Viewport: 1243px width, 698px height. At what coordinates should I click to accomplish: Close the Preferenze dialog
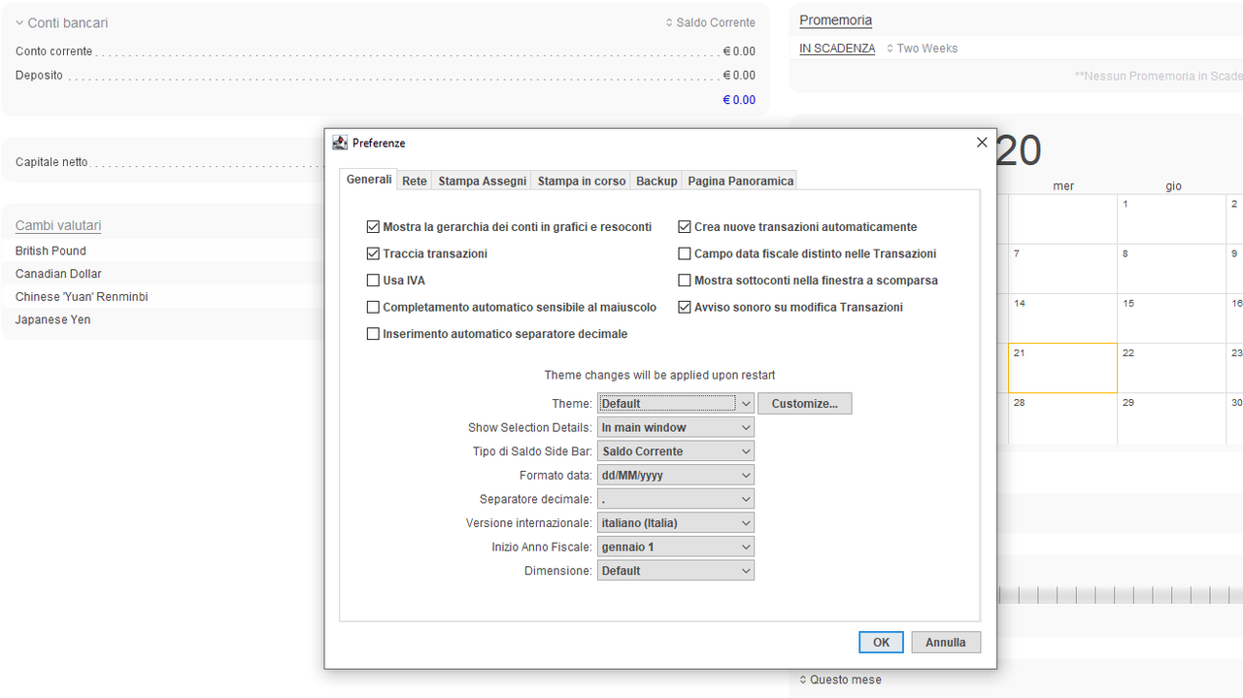point(981,143)
